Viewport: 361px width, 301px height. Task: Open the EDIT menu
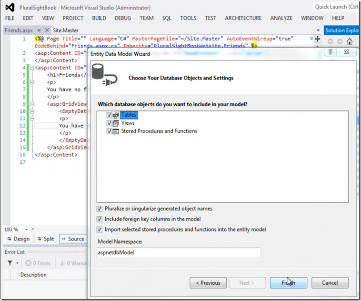pos(28,18)
